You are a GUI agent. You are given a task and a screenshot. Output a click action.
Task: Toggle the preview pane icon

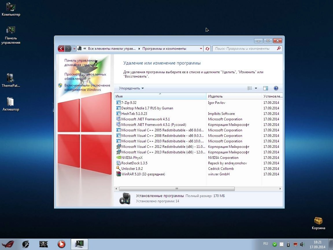tap(265, 88)
